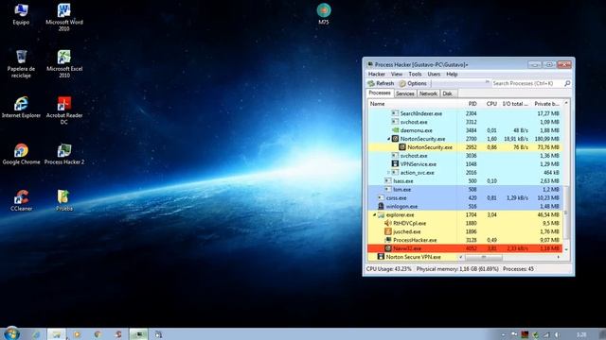Click the process list scroll down arrow
The width and height of the screenshot is (606, 340).
566,249
